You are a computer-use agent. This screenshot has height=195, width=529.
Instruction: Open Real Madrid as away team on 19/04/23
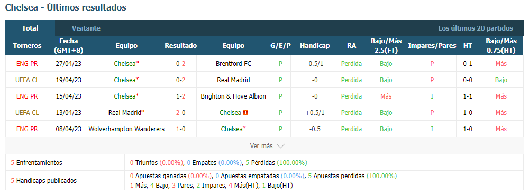pyautogui.click(x=233, y=80)
